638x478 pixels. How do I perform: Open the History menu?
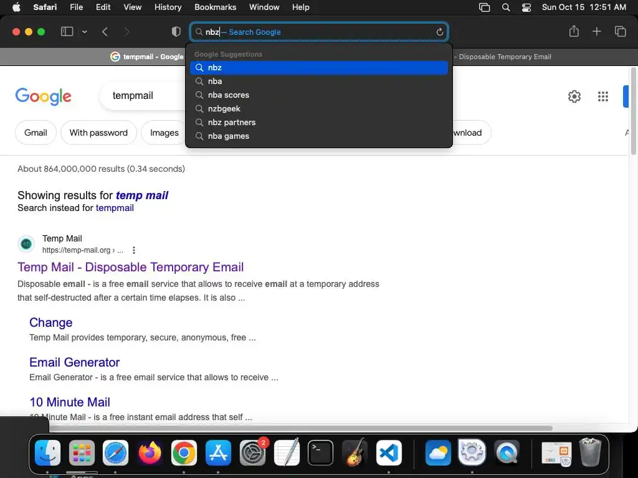(168, 7)
